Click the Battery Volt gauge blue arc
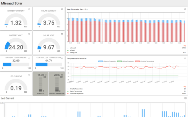 [x=7, y=46]
